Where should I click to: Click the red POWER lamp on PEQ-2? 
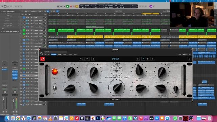click(x=55, y=72)
